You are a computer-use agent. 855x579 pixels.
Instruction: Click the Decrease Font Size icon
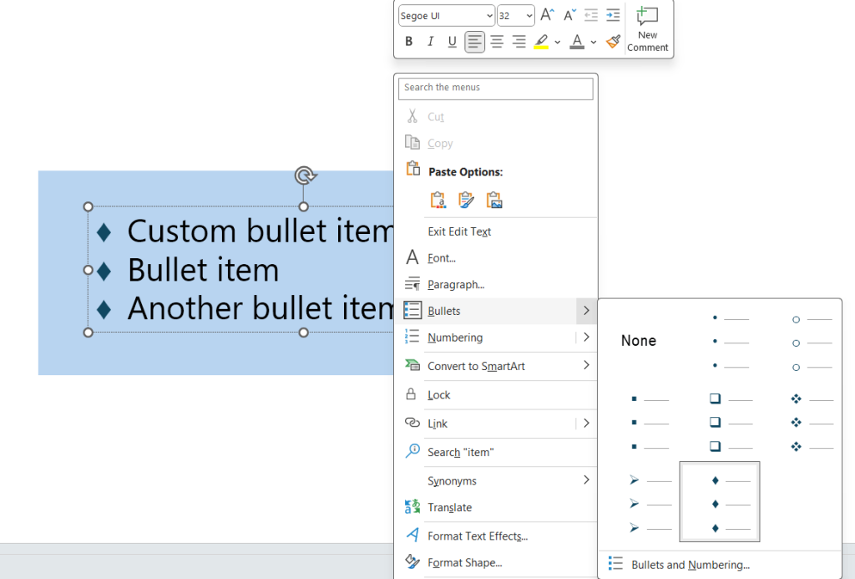click(569, 15)
